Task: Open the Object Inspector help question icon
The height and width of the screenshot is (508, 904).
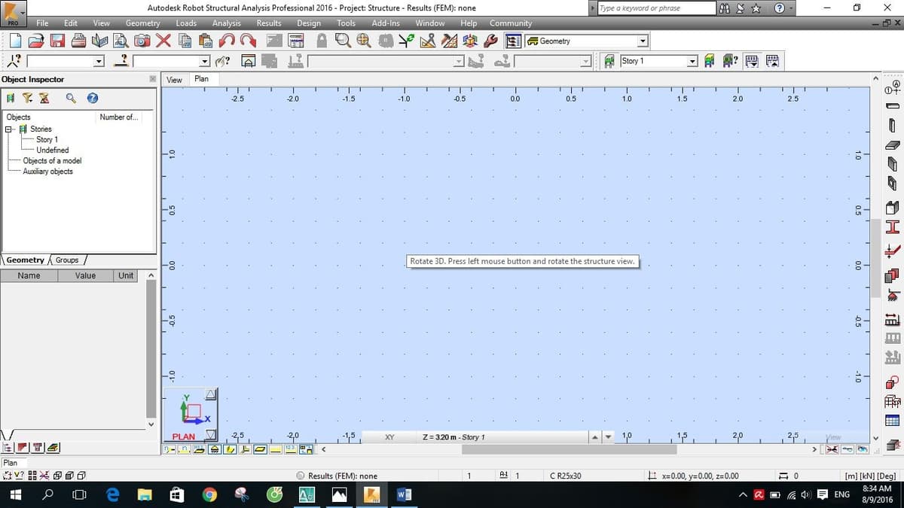Action: 93,98
